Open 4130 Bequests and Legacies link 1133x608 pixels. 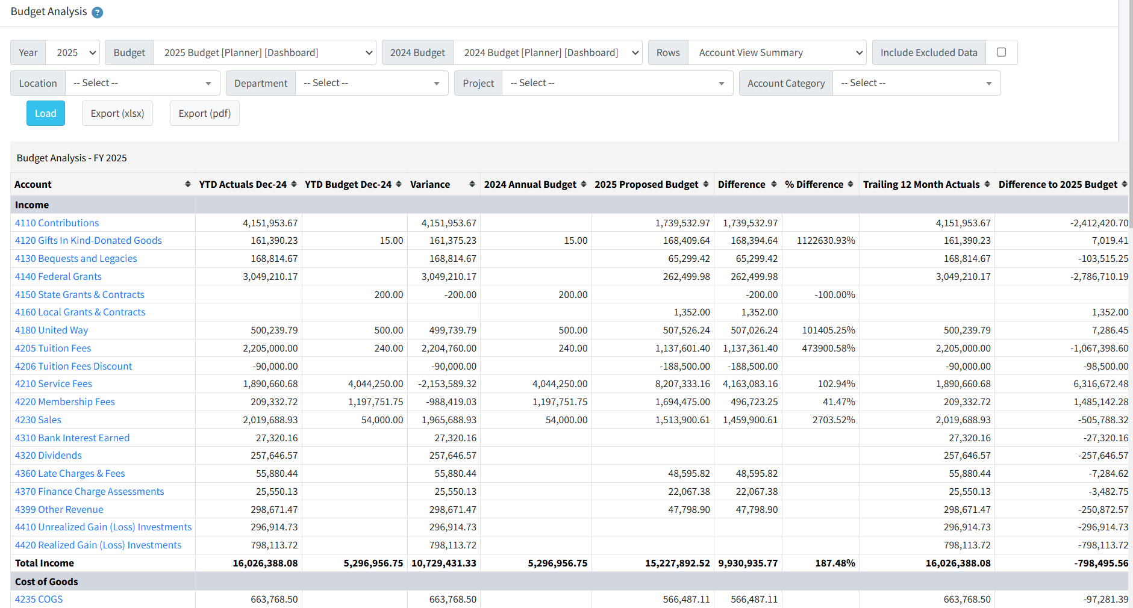tap(76, 258)
